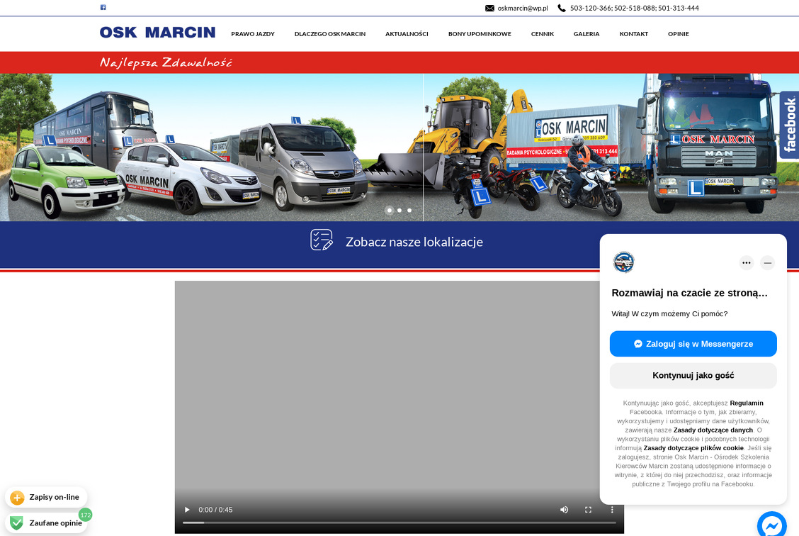This screenshot has width=799, height=536.
Task: Click Kontynuuj jako gość button
Action: click(x=693, y=375)
